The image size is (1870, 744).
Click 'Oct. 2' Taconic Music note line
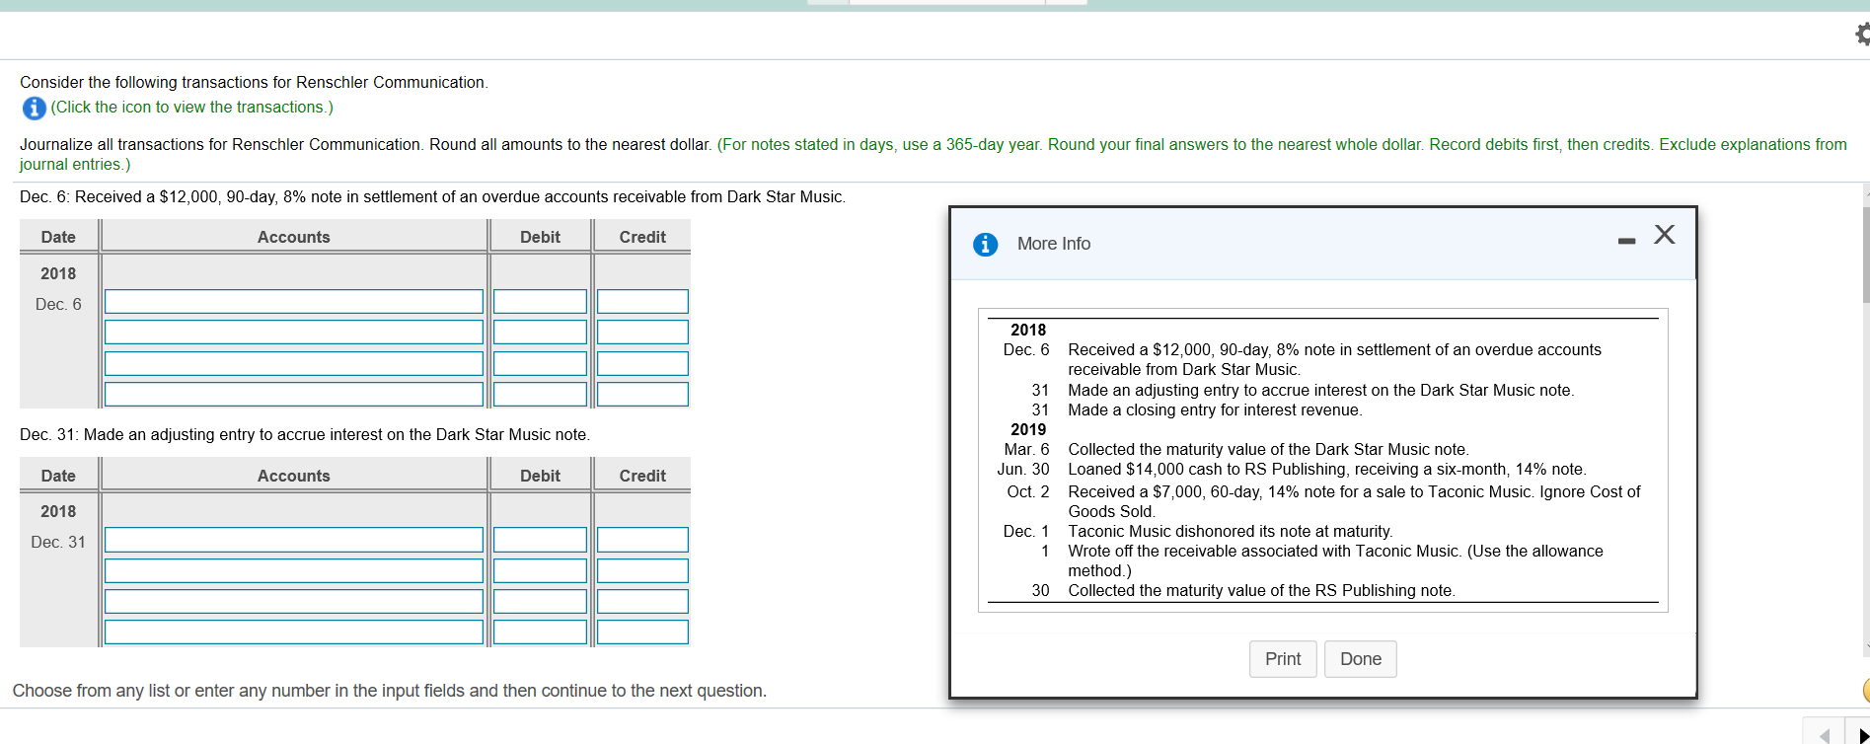[x=1323, y=501]
